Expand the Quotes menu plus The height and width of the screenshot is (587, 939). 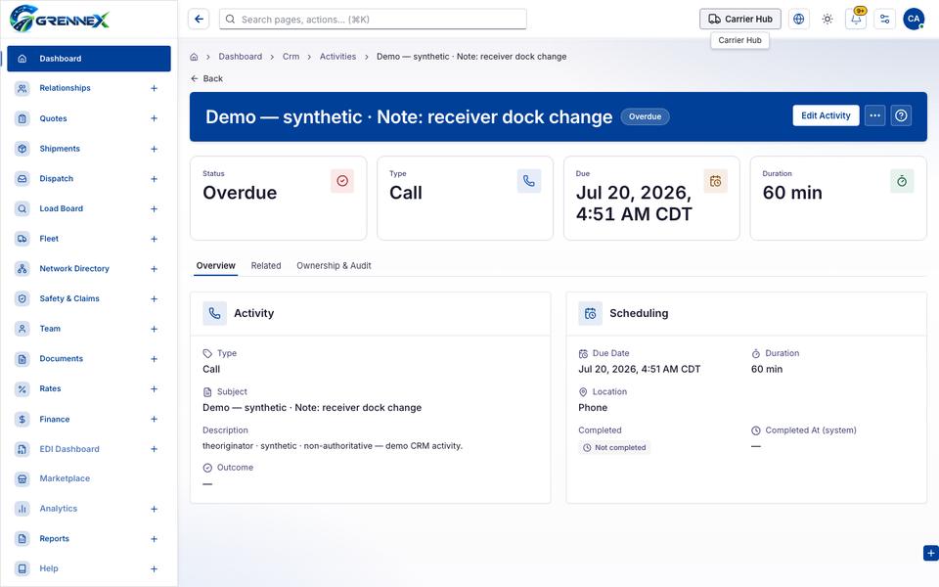154,118
